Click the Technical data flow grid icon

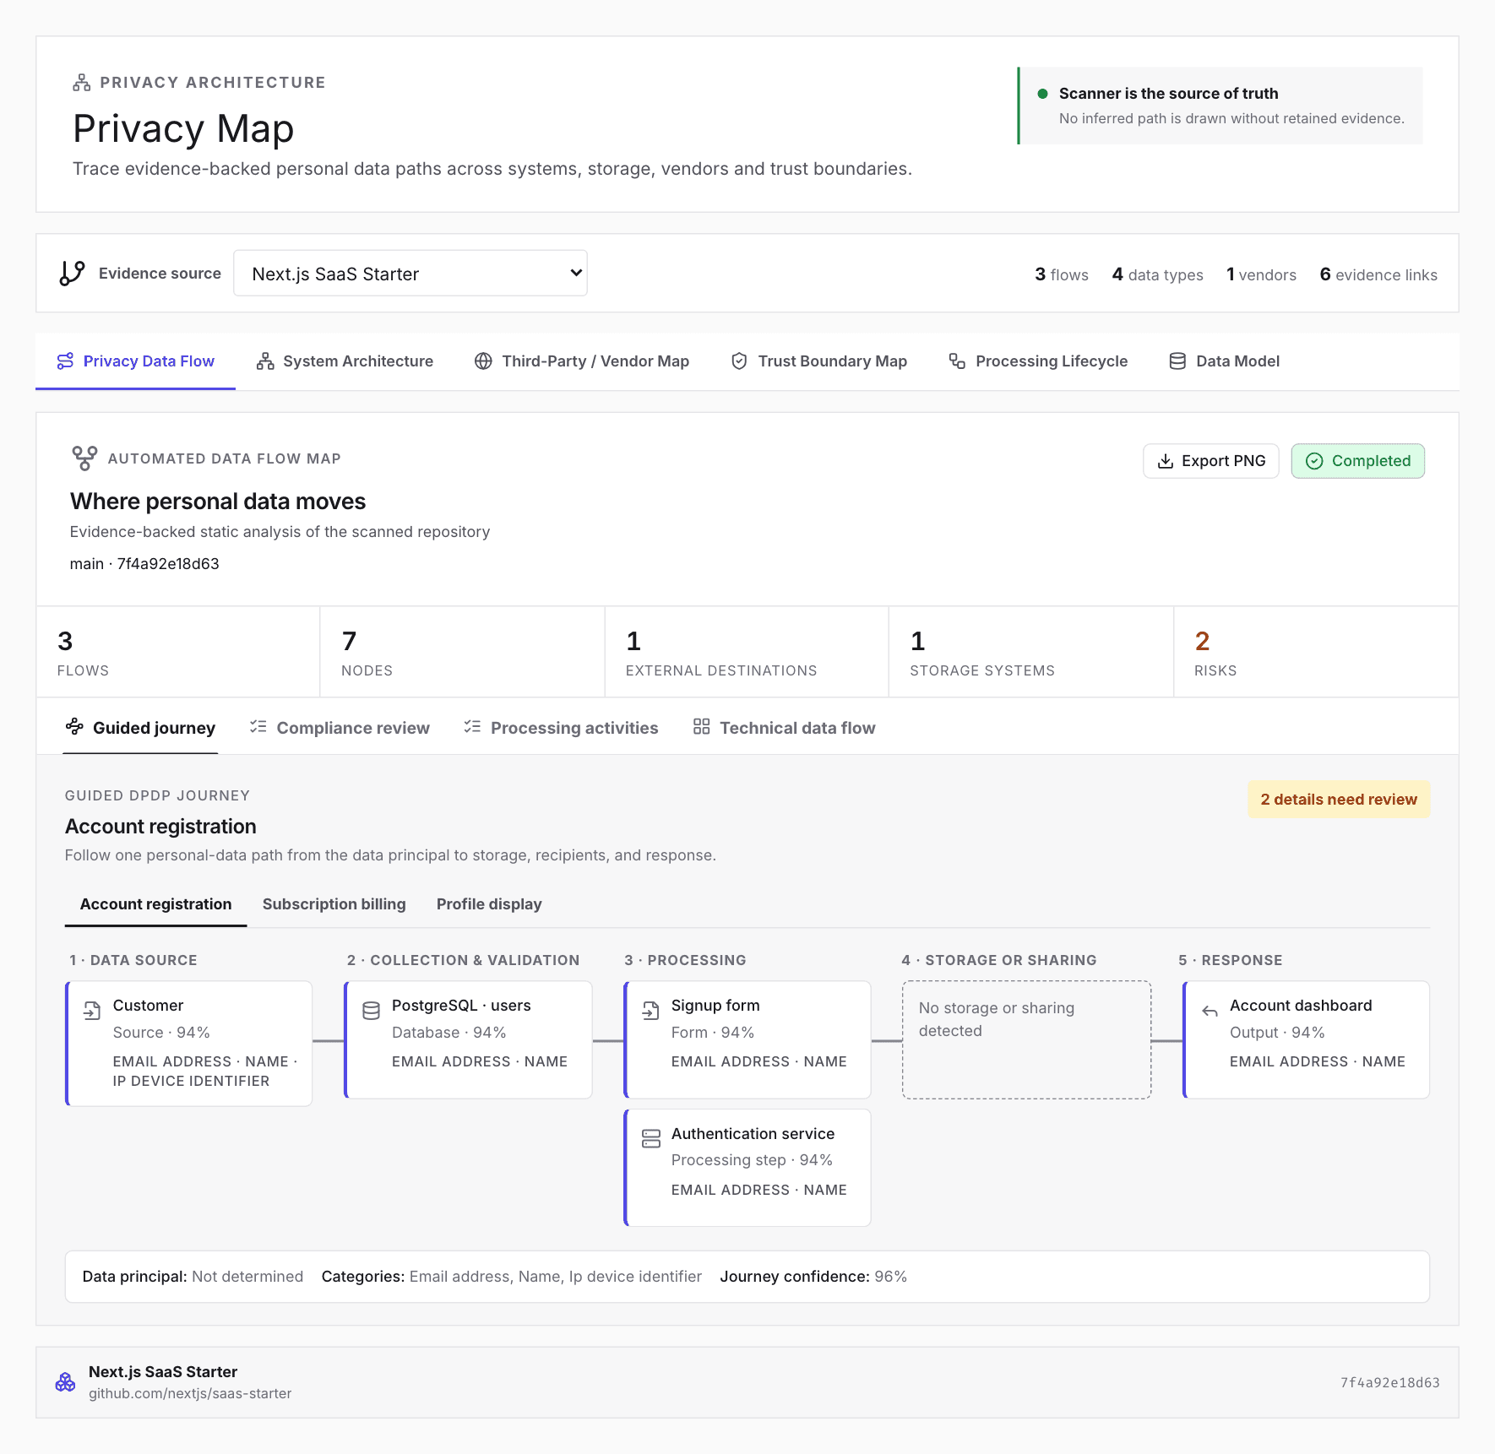701,726
